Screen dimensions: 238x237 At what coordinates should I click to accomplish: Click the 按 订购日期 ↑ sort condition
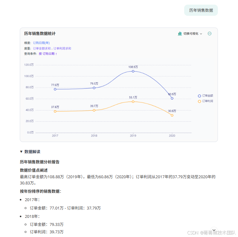tap(48, 54)
